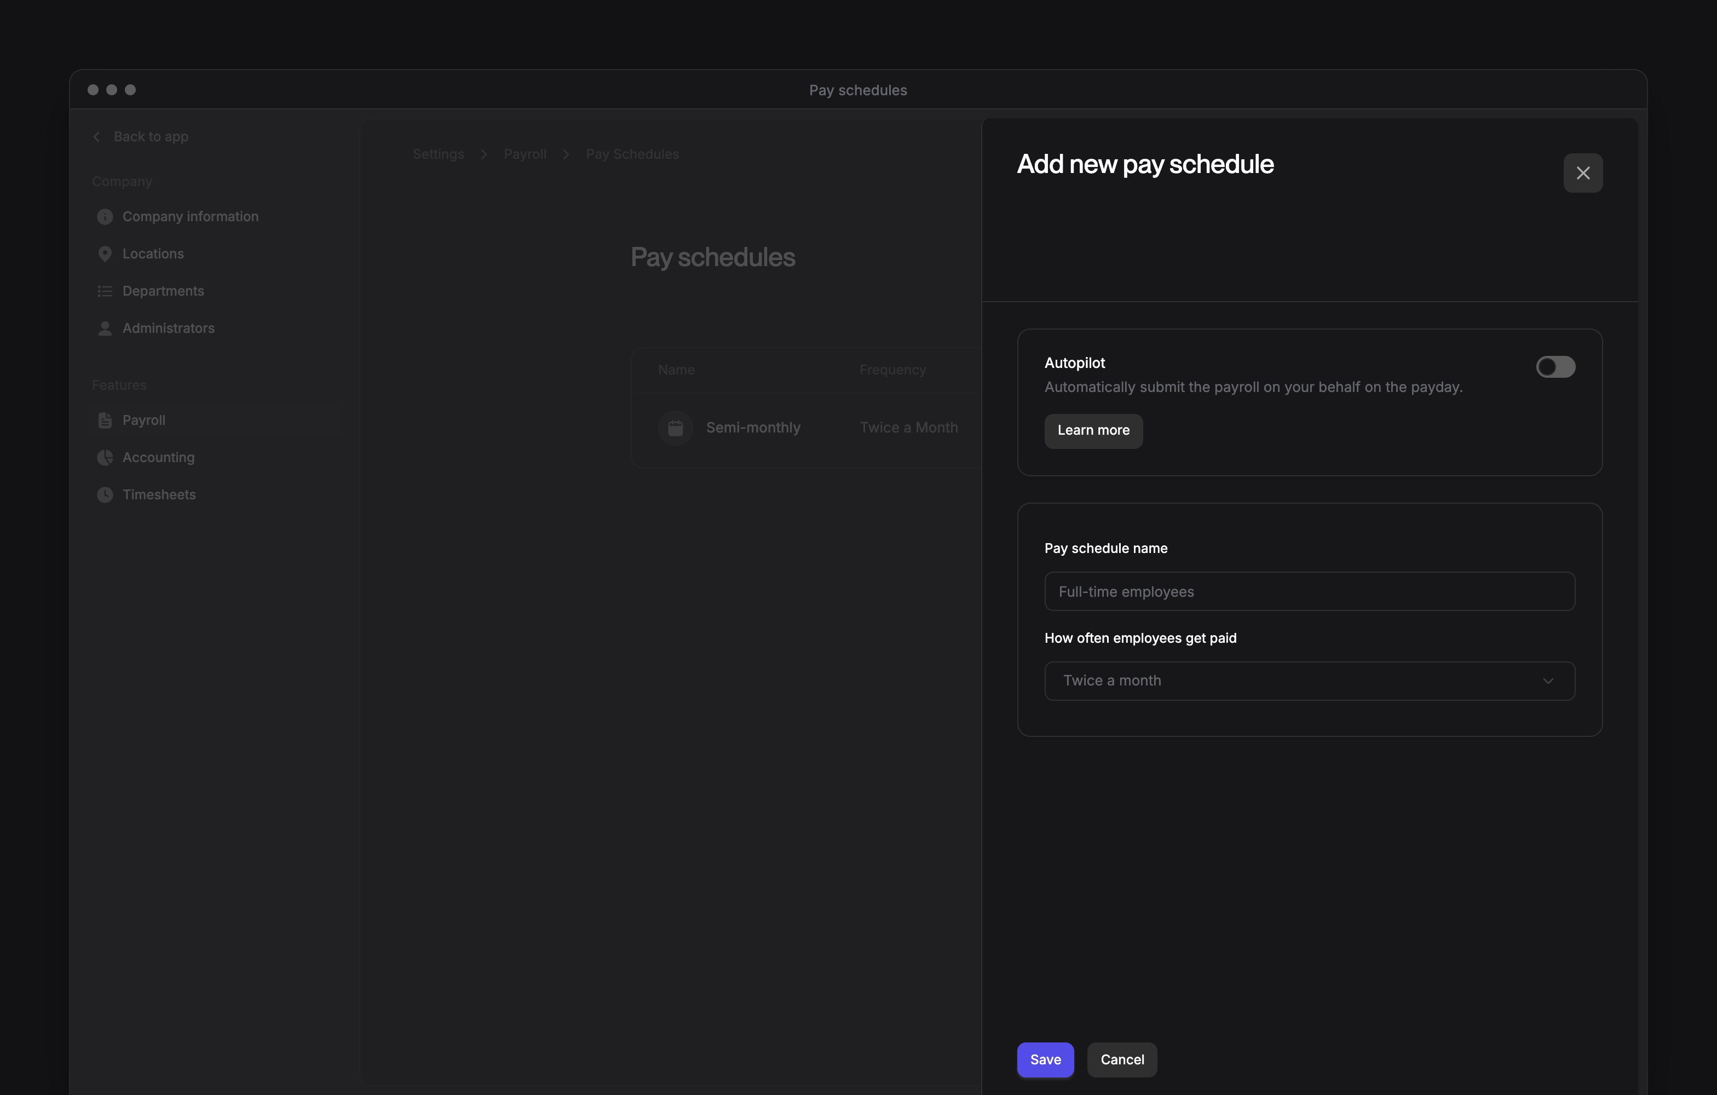Focus the Pay schedule name field
The width and height of the screenshot is (1717, 1095).
pos(1309,591)
